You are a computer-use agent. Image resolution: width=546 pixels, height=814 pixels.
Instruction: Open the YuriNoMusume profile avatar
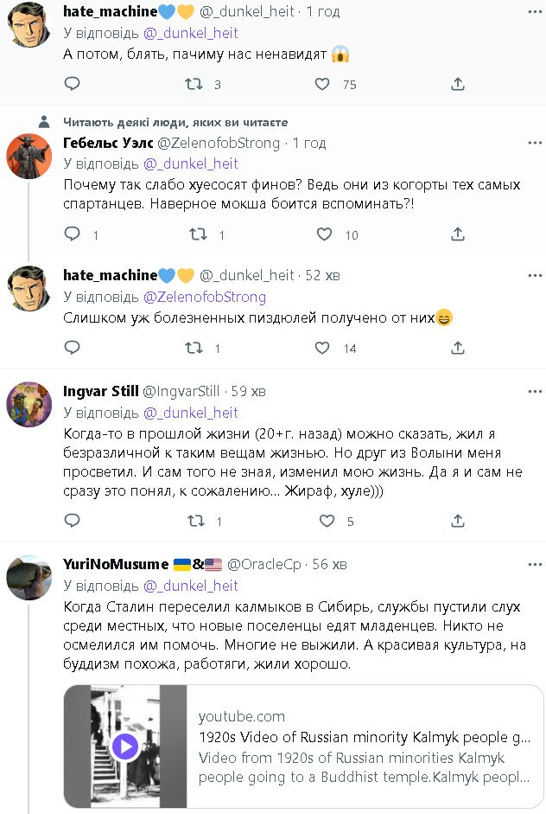(x=29, y=579)
